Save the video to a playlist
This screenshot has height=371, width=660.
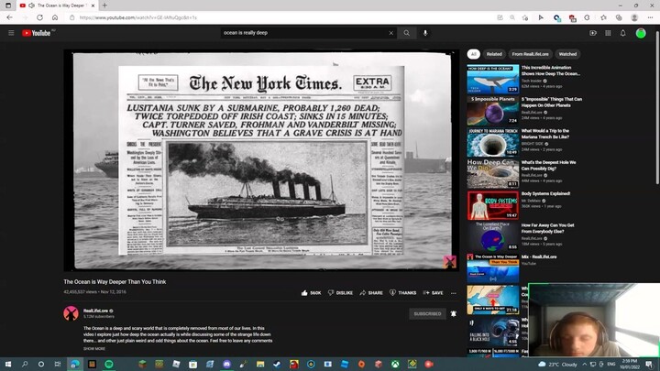[x=433, y=293]
